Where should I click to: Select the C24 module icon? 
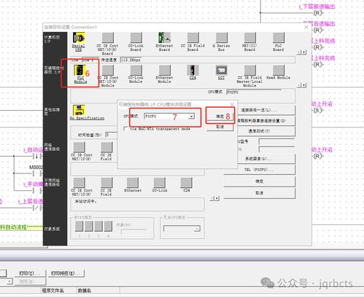point(193,71)
